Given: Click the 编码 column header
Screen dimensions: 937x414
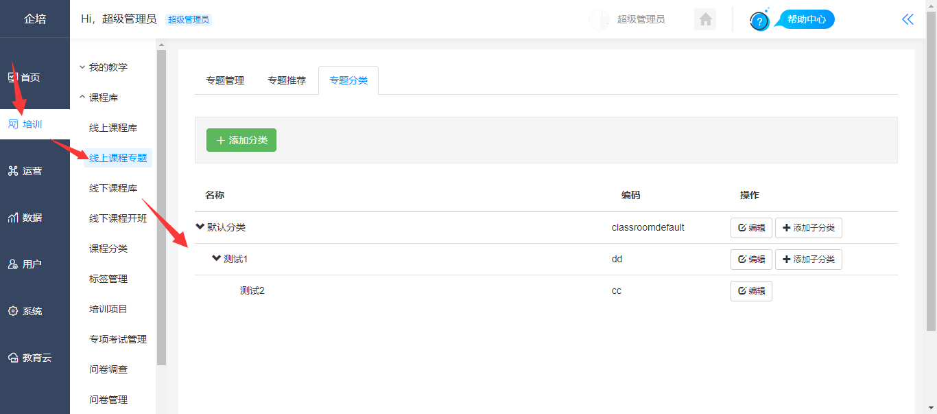Looking at the screenshot, I should pos(631,195).
